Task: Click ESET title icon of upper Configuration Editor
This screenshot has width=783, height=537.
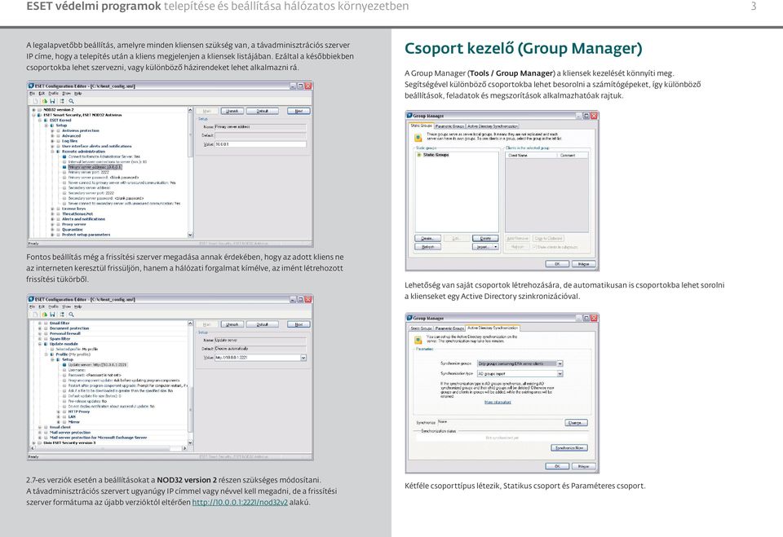Action: [31, 86]
